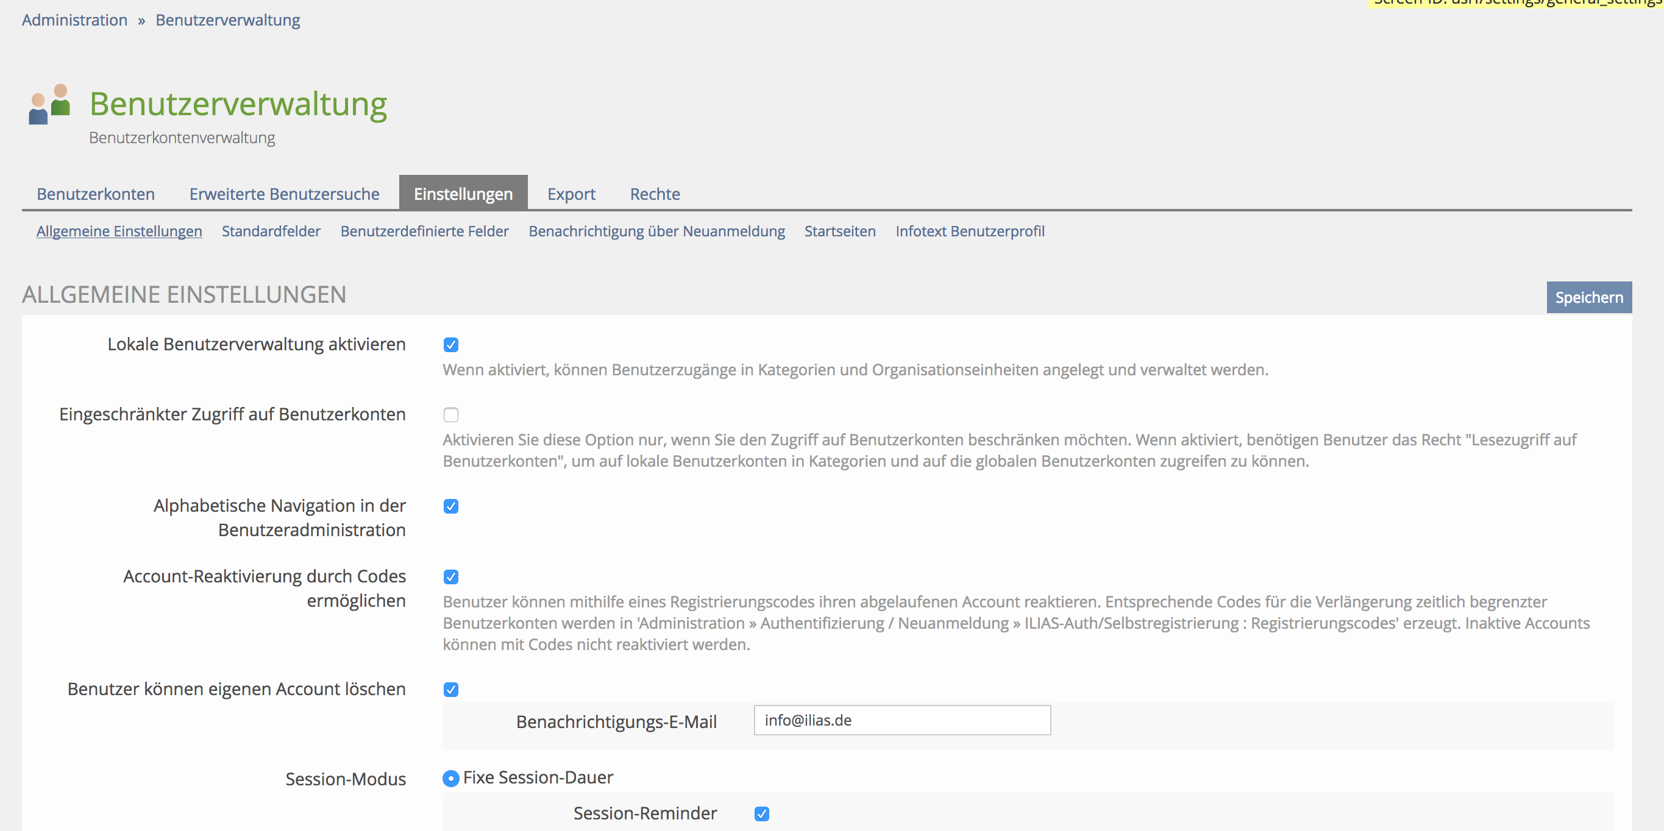
Task: Select Fixe Session-Dauer radio button
Action: pos(451,779)
